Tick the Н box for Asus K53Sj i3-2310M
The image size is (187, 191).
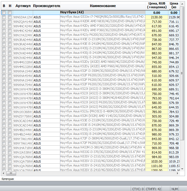[10, 130]
